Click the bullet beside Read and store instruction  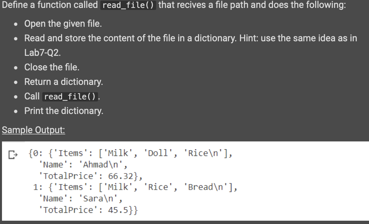click(x=15, y=38)
